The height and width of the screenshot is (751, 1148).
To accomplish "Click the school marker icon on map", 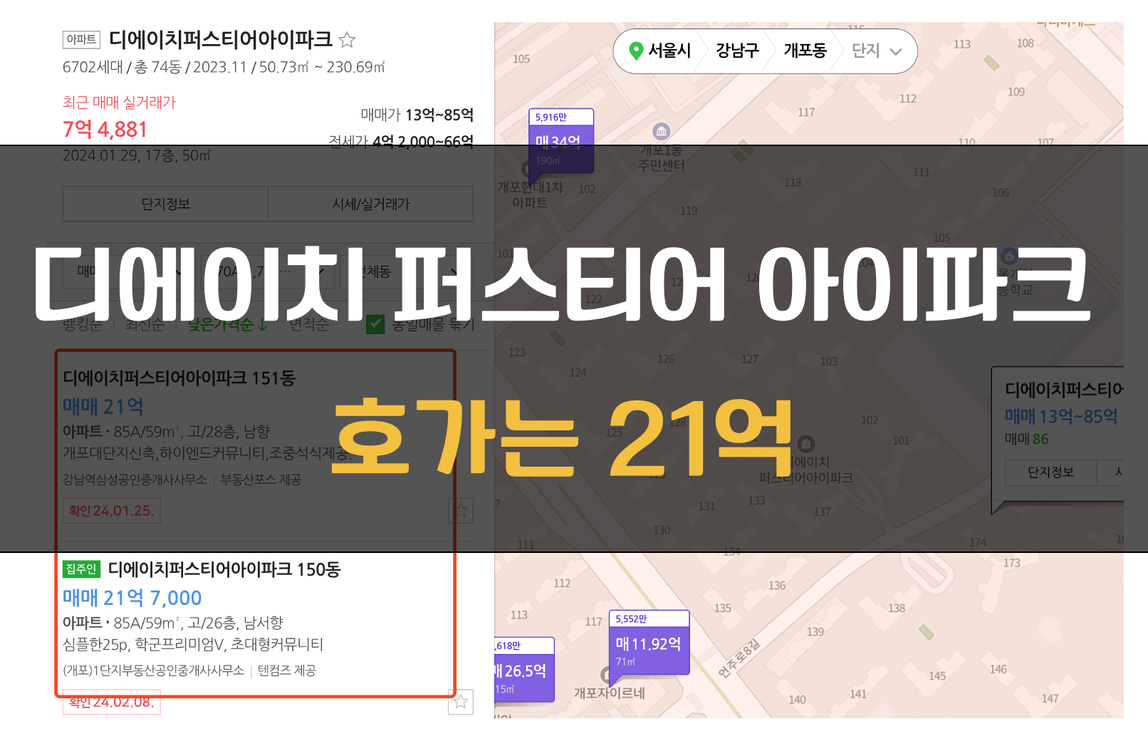I will click(x=1008, y=256).
